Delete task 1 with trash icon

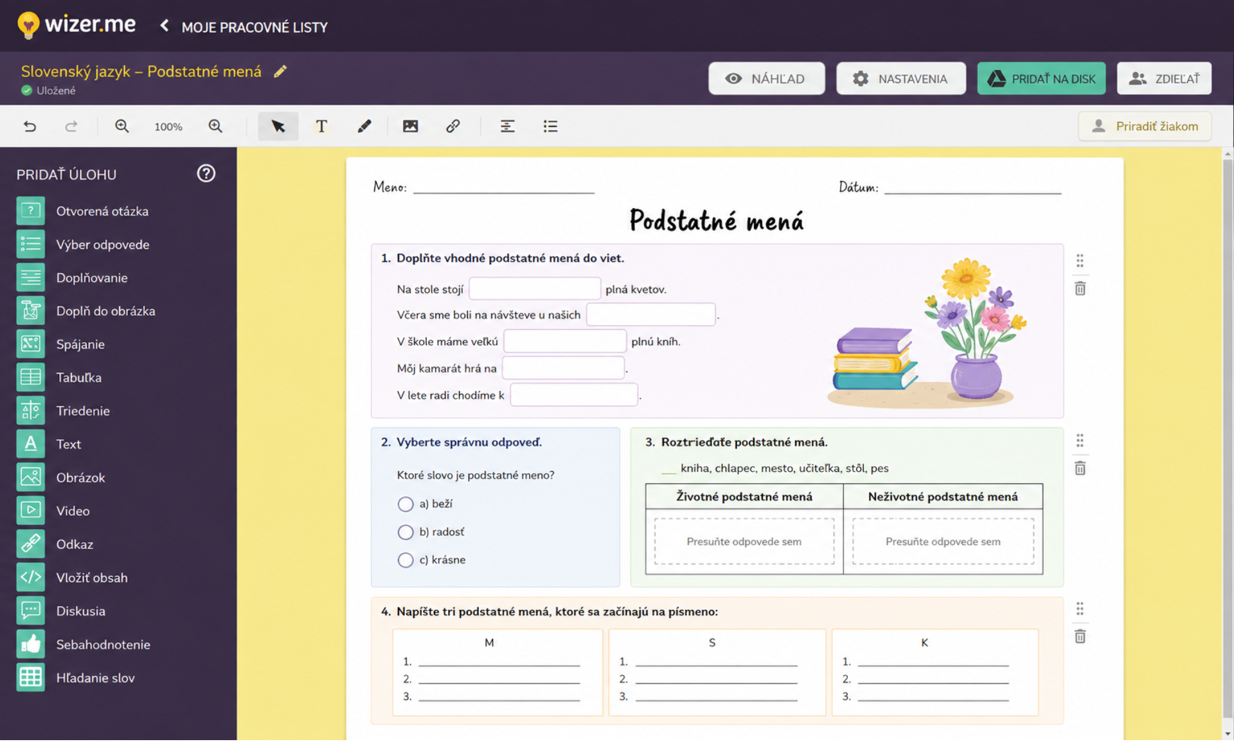pos(1080,290)
